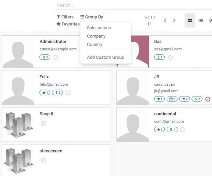The image size is (212, 176).
Task: Open JB's sales cart badge
Action: point(185,99)
